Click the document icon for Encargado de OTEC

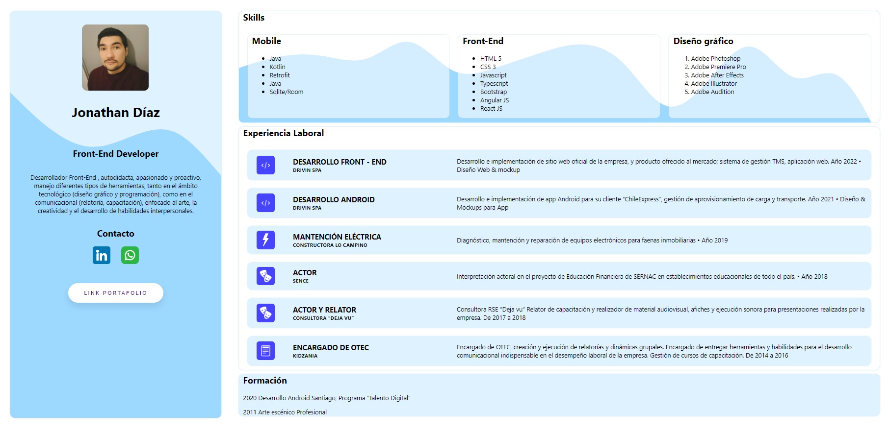(265, 351)
